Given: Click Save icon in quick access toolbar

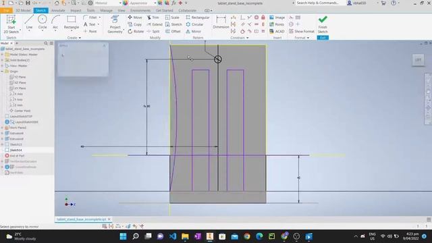Looking at the screenshot, I should pyautogui.click(x=28, y=3).
